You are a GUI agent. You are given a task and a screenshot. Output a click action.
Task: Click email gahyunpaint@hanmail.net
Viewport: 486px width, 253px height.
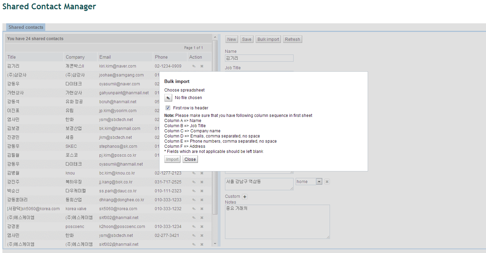pyautogui.click(x=124, y=93)
